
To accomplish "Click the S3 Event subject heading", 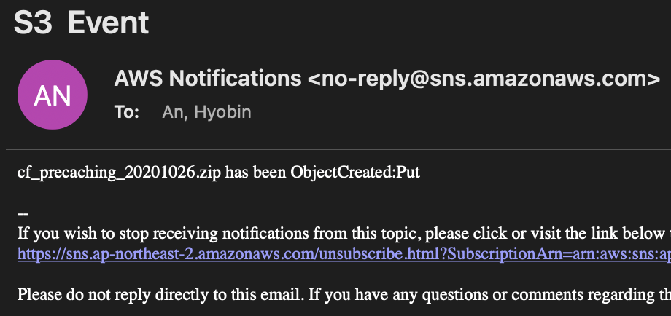I will (x=81, y=23).
